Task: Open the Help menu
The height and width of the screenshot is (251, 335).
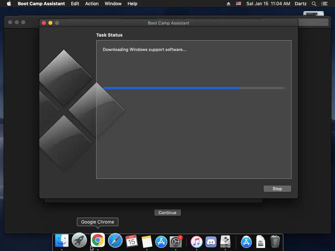Action: coord(132,4)
